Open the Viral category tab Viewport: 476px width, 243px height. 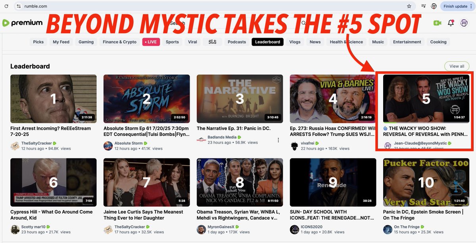coord(193,42)
